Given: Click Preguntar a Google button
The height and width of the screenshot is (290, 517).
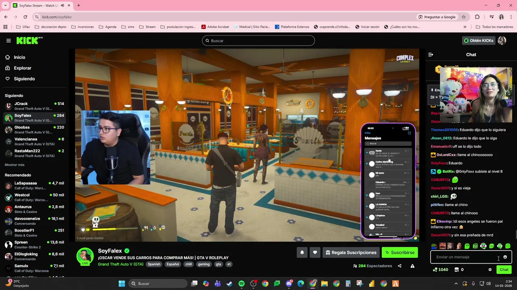Looking at the screenshot, I should tap(437, 17).
